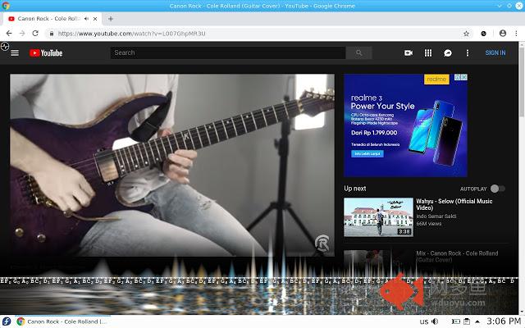525x328 pixels.
Task: Open Wahyu - Selow (Official Music Video) title
Action: [x=454, y=204]
